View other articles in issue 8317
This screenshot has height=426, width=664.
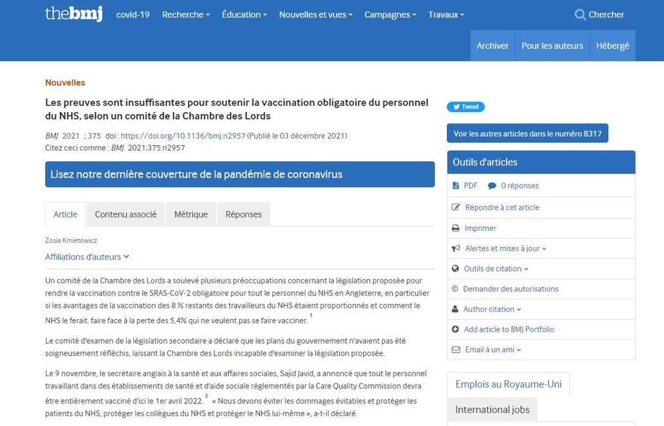coord(527,133)
